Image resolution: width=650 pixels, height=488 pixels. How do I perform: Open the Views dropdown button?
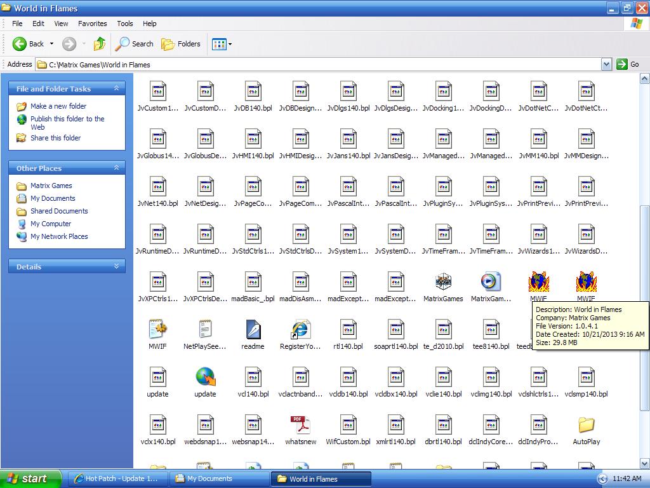222,44
